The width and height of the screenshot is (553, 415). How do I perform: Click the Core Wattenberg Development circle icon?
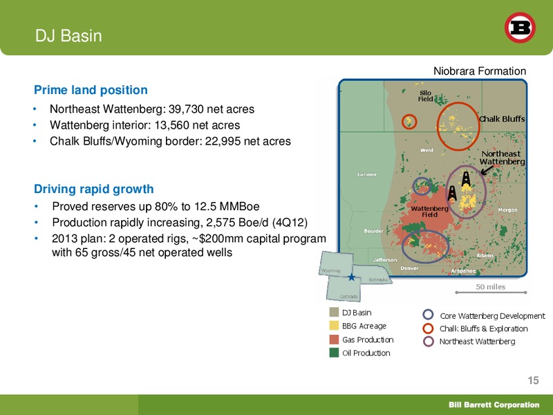click(428, 315)
